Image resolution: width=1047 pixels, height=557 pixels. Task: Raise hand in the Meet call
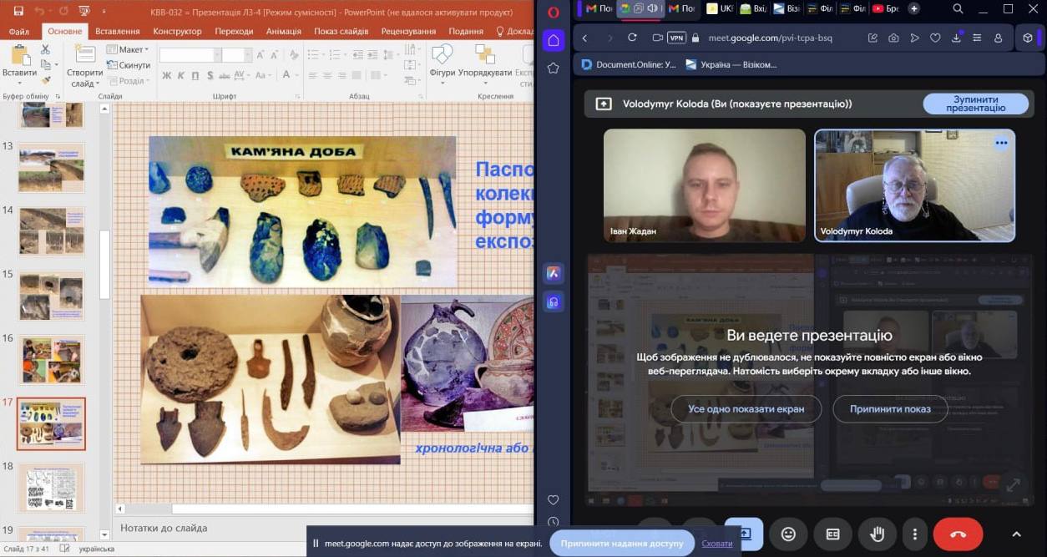click(877, 534)
